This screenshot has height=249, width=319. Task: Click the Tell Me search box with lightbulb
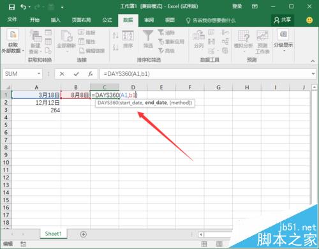click(x=211, y=20)
